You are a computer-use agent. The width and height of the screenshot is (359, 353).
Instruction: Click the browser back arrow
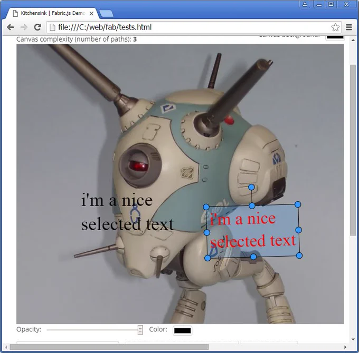pyautogui.click(x=11, y=27)
